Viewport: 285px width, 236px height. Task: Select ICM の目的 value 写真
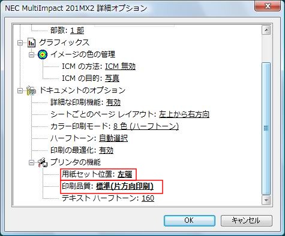tap(112, 78)
